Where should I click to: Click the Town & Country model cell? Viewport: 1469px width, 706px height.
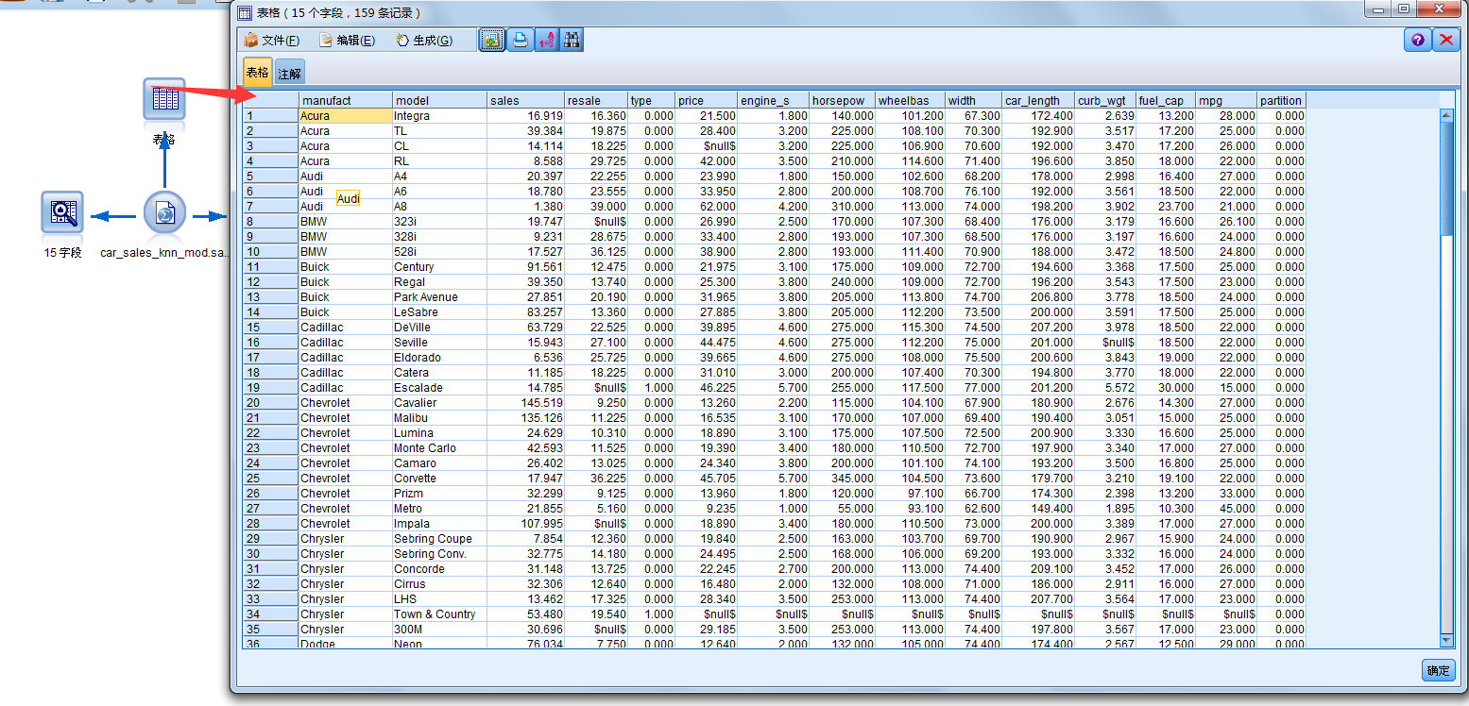[439, 614]
